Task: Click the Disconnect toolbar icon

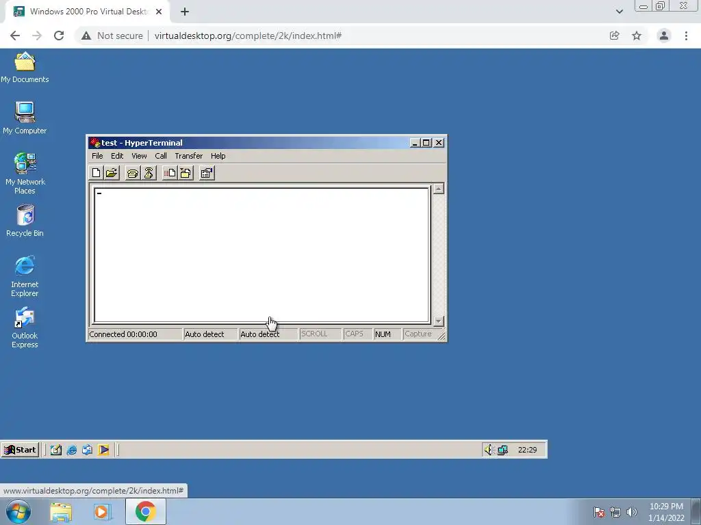Action: coord(149,173)
